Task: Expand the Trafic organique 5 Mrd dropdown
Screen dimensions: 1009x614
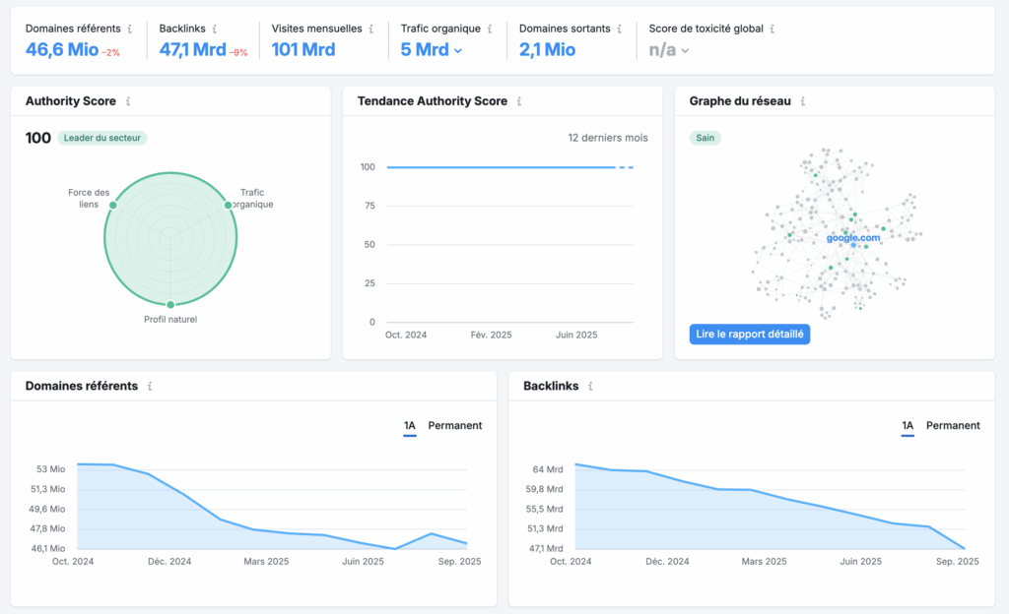Action: pyautogui.click(x=458, y=50)
